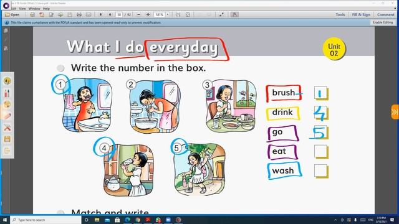Click the word brush in the red box

click(x=284, y=93)
